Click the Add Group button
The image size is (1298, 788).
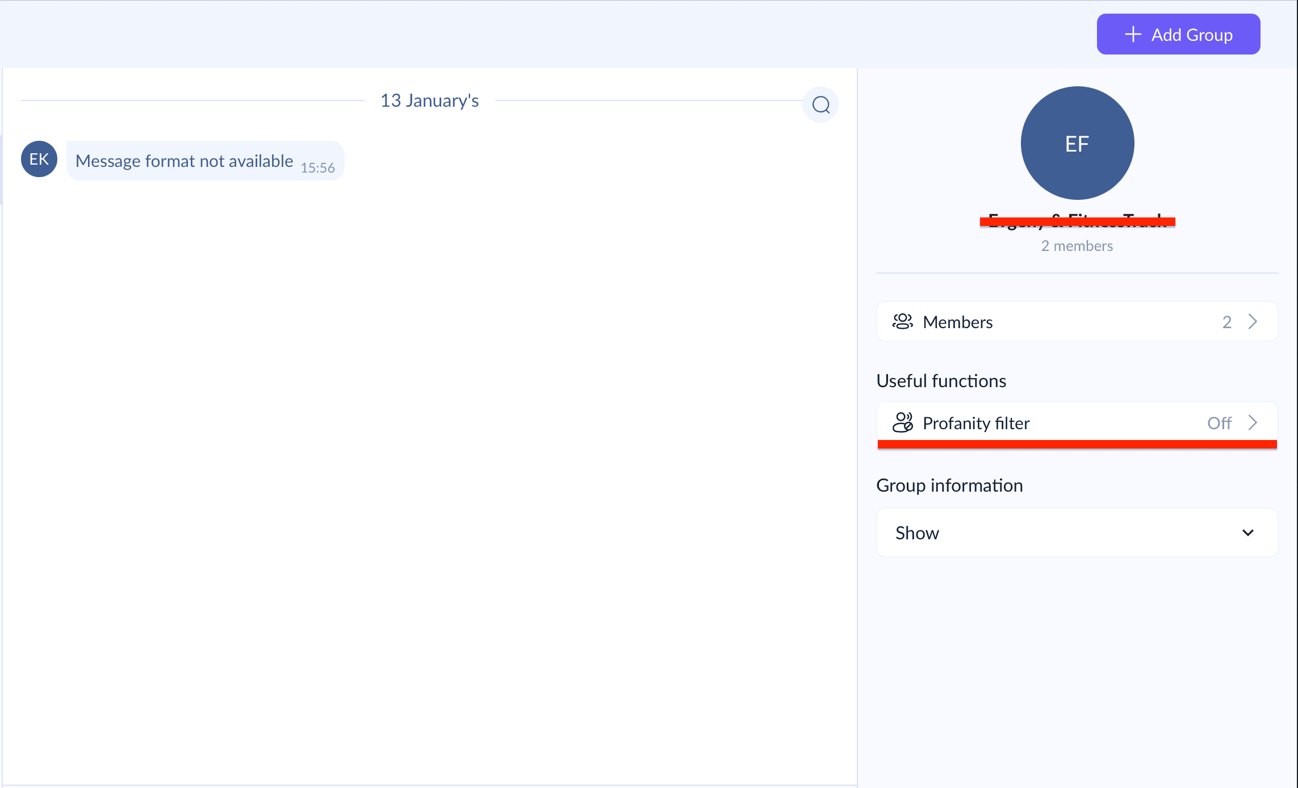pos(1178,34)
